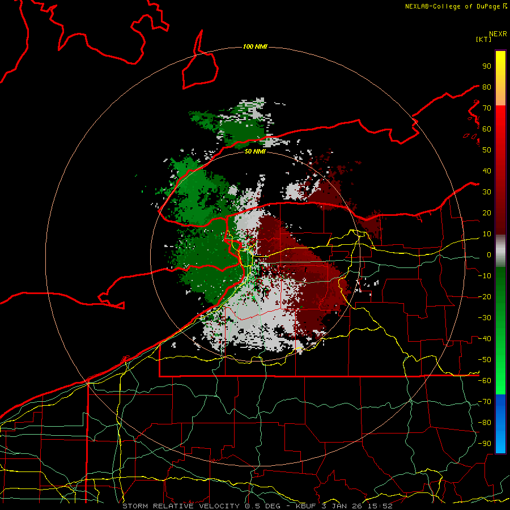Click the -60 value on the velocity scale
Screen dimensions: 510x510
click(484, 381)
